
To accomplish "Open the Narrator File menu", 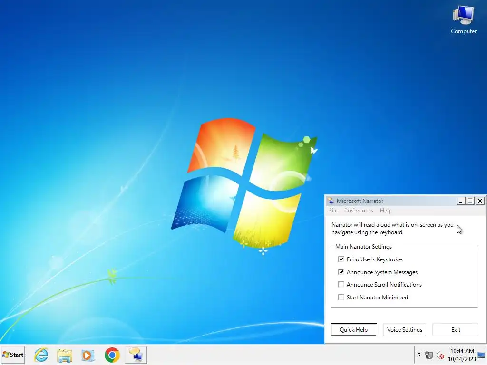I will [x=333, y=211].
